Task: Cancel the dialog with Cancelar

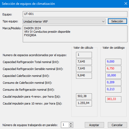Action: pyautogui.click(x=117, y=125)
